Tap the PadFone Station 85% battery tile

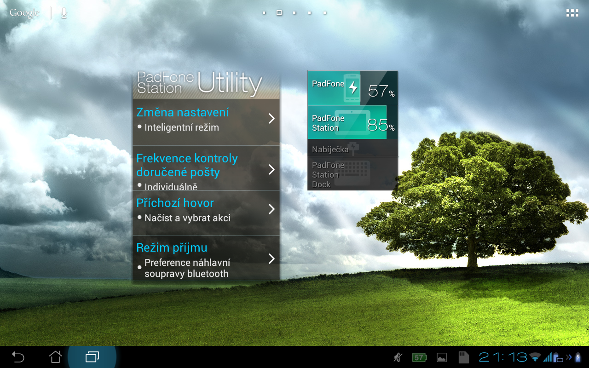point(352,121)
